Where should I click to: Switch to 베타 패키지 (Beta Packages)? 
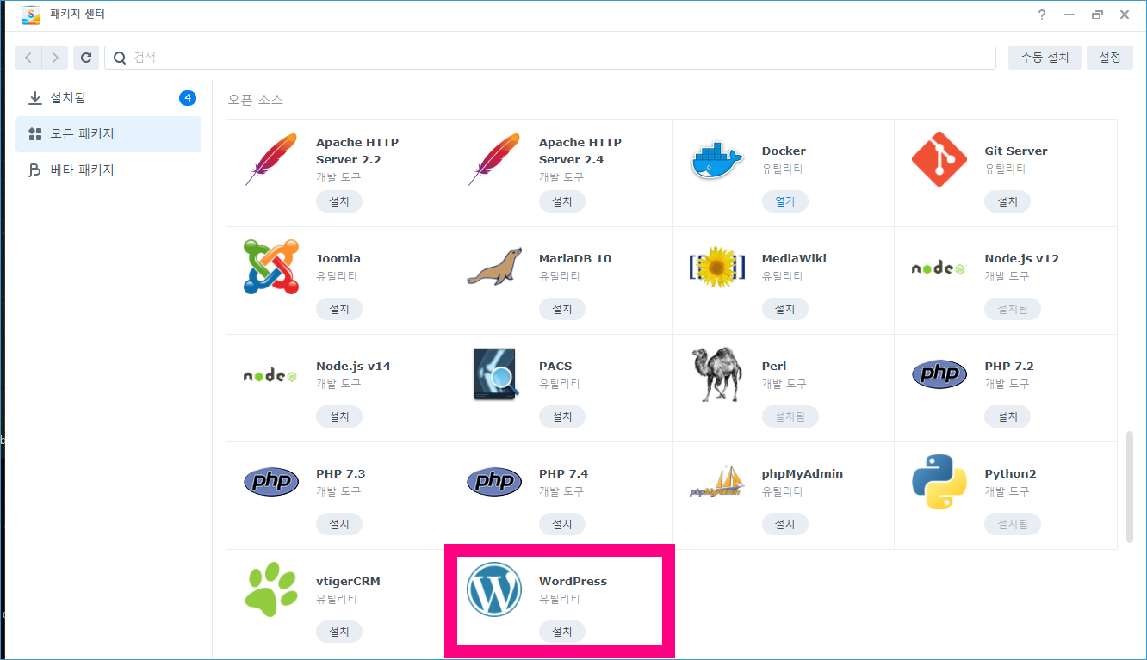108,170
